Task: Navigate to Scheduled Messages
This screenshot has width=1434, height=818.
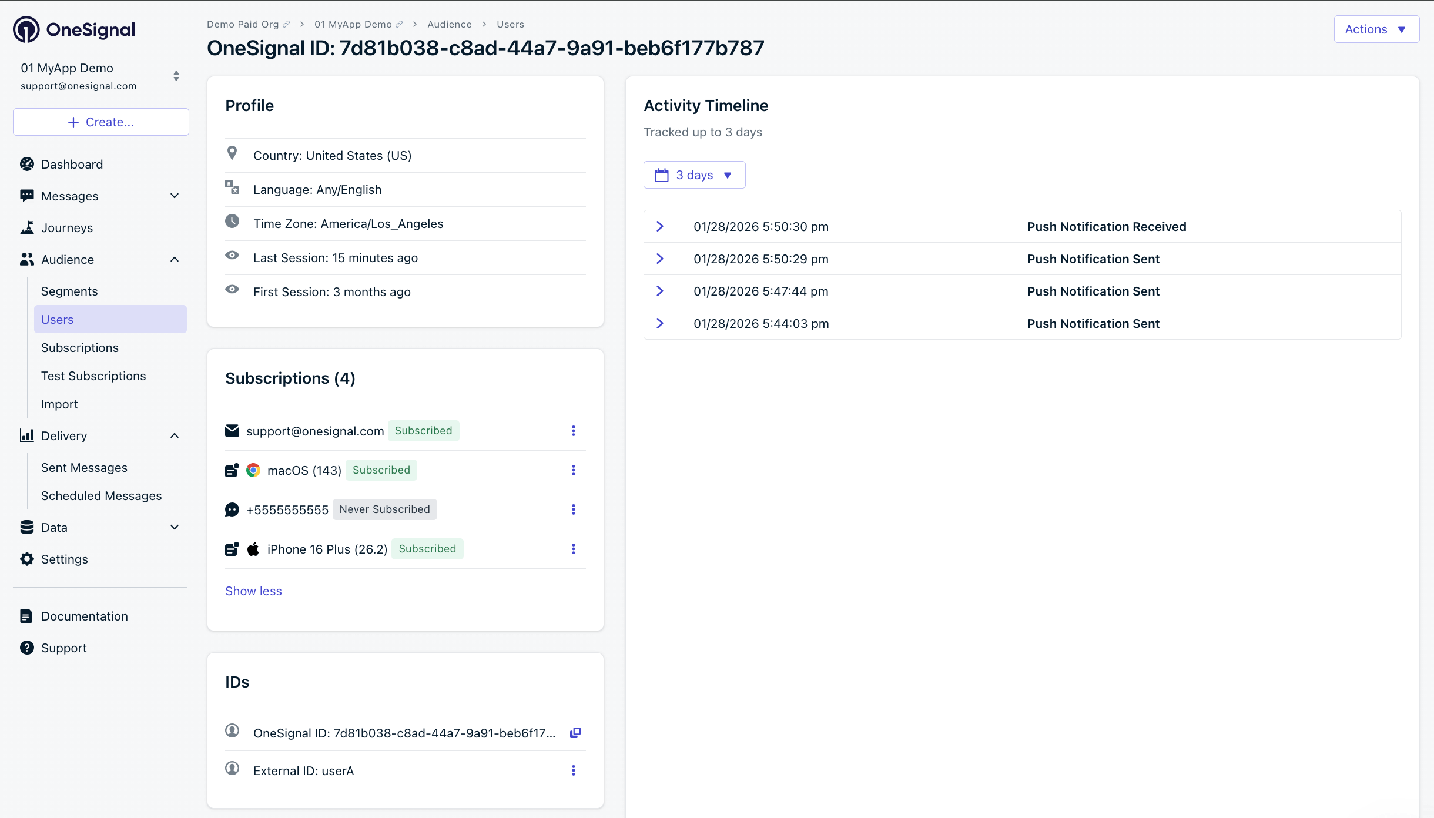Action: pos(101,495)
